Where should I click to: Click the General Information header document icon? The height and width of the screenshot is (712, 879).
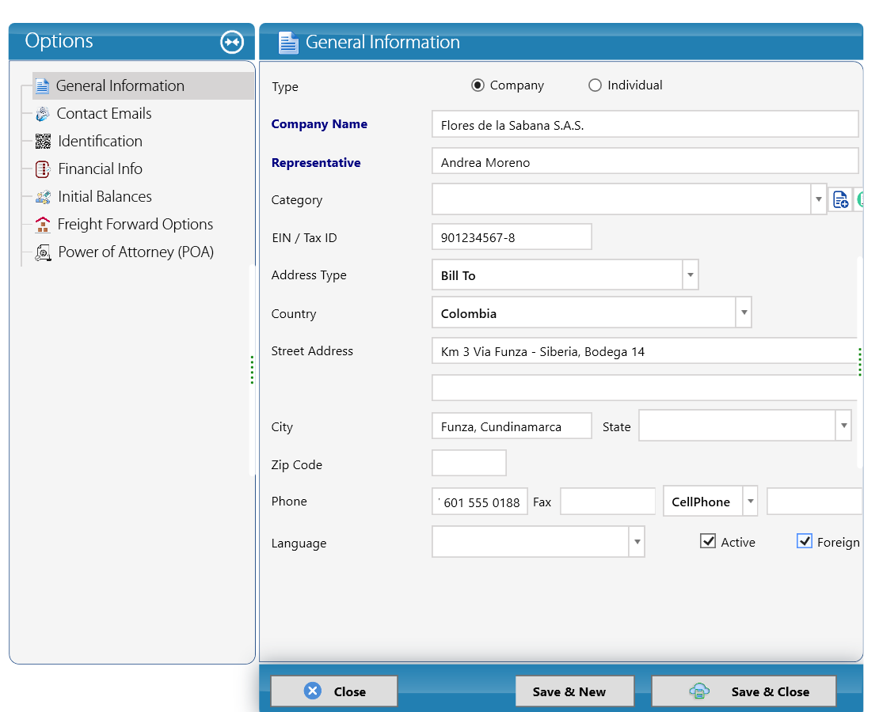(288, 43)
